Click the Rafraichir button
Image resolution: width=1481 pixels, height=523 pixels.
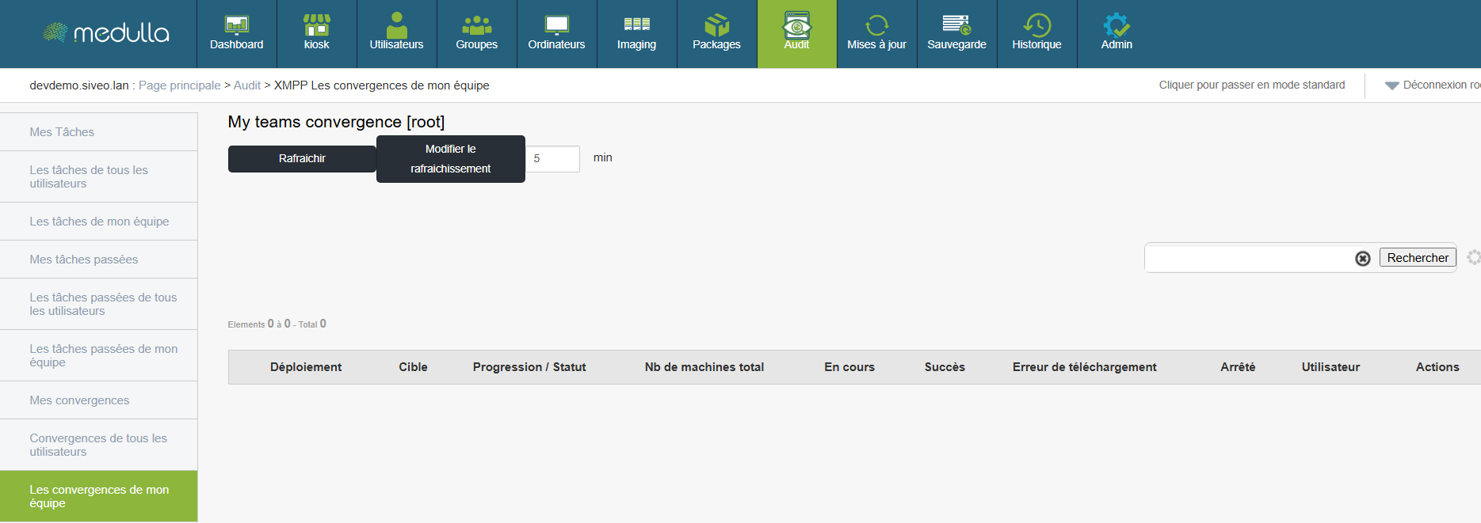302,159
